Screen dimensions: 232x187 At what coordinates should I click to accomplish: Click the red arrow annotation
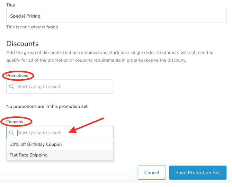tap(87, 125)
